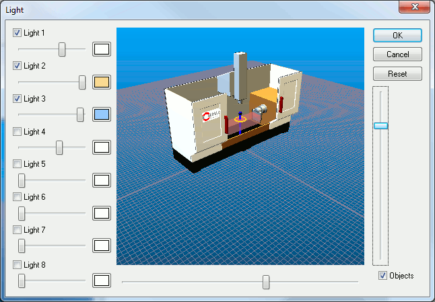Open the Light 2 orange color swatch
The width and height of the screenshot is (435, 302).
(102, 82)
